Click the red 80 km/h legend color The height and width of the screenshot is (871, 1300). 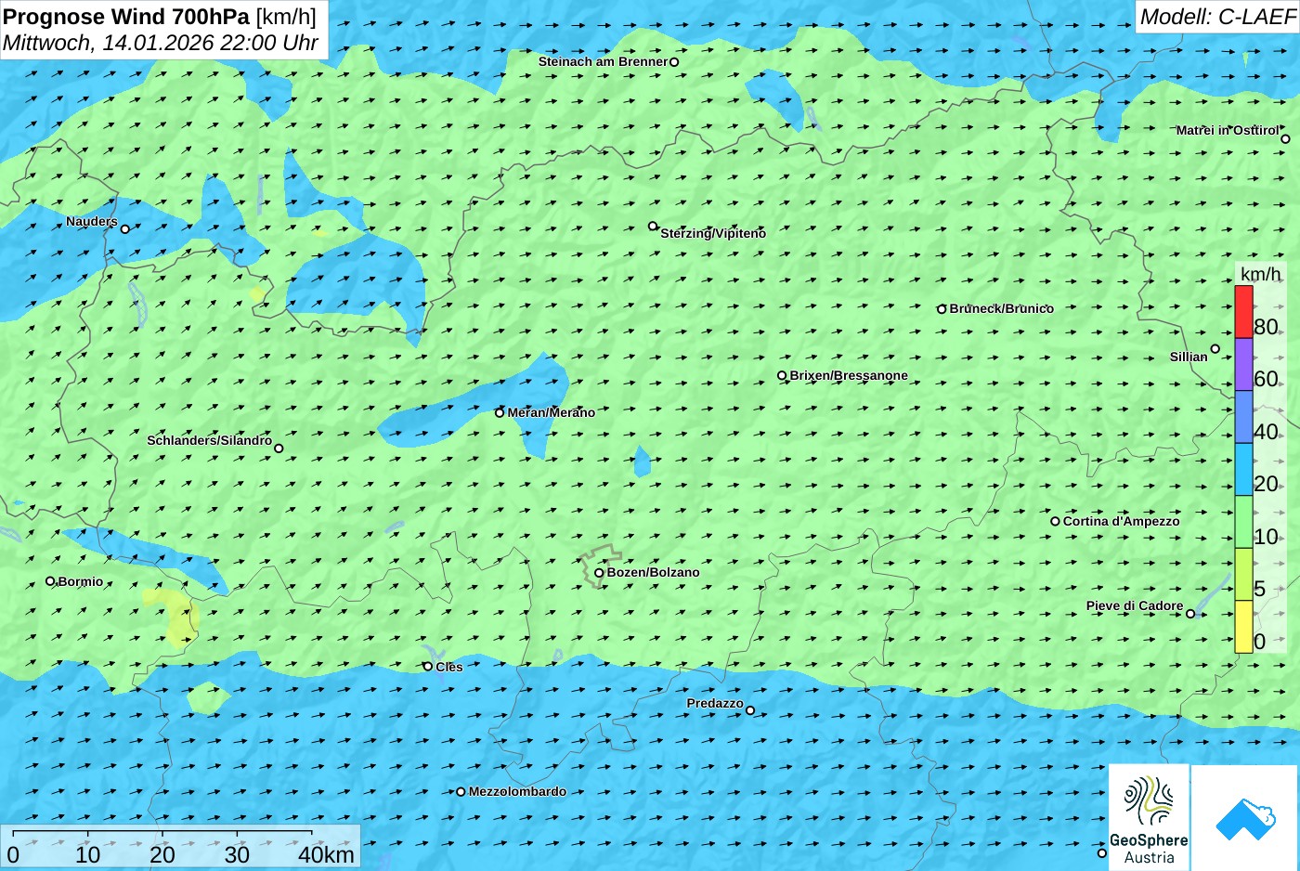click(1243, 312)
